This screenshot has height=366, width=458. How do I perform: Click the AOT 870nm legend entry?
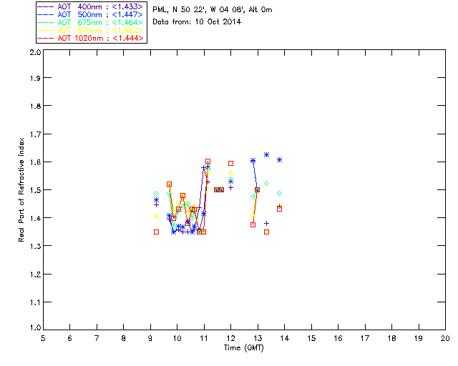90,30
